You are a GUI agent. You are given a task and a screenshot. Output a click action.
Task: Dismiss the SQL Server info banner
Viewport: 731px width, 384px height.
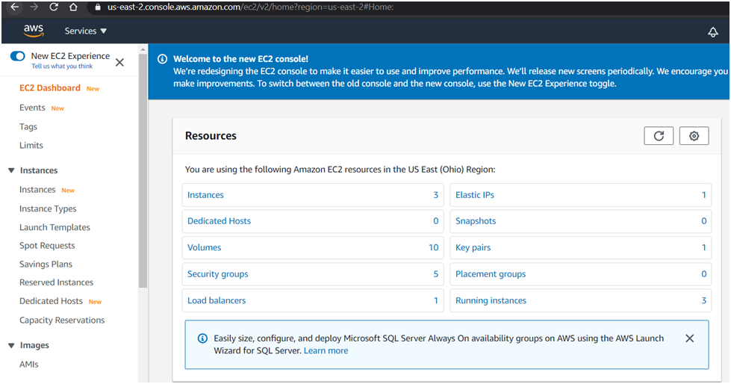point(689,338)
